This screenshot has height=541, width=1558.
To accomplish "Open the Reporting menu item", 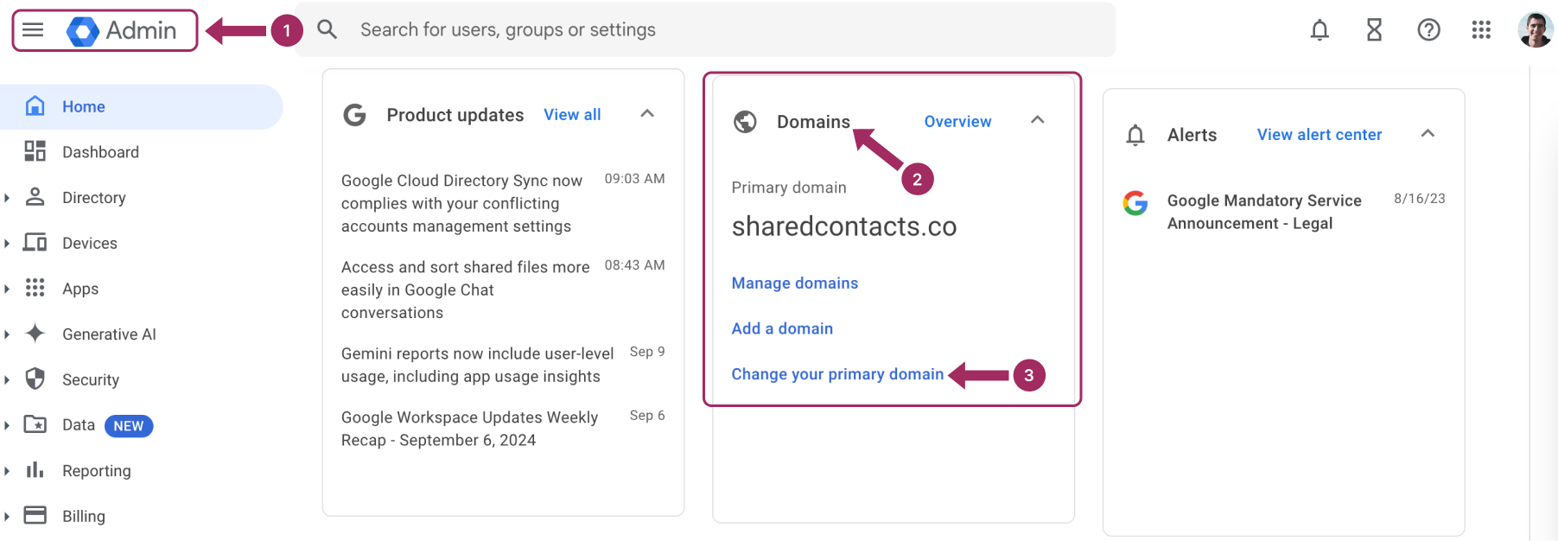I will 97,471.
